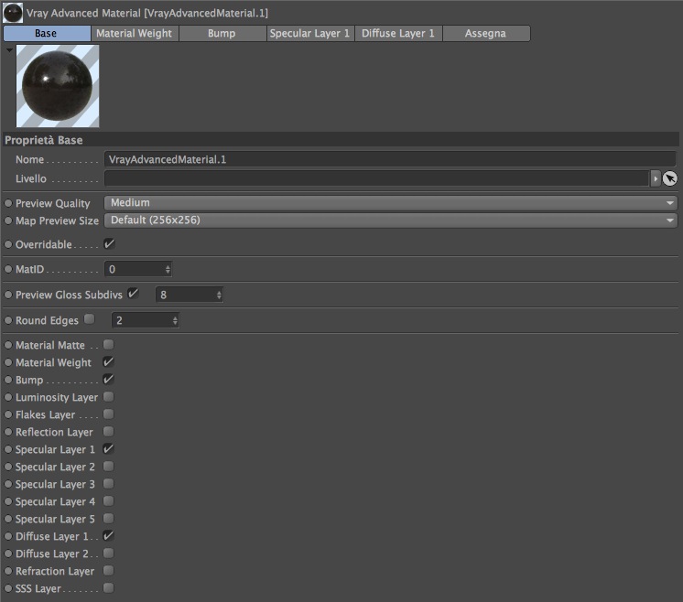Enable the Reflection Layer checkbox
The image size is (683, 602).
coord(108,431)
